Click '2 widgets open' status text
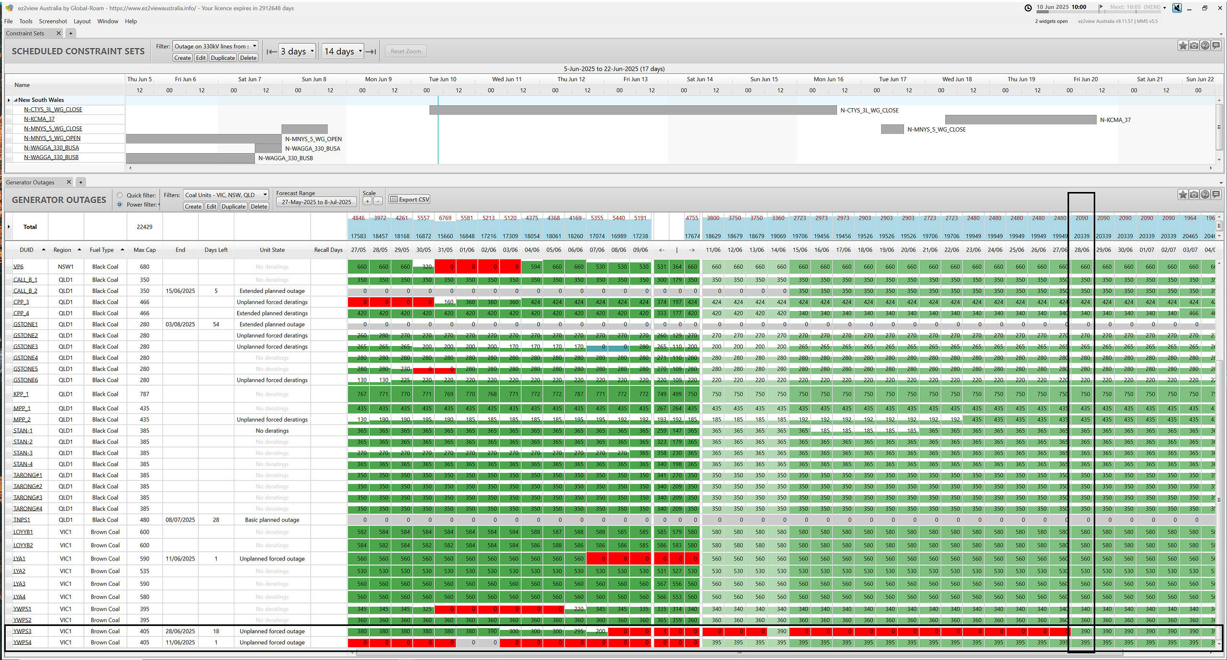 tap(1051, 21)
